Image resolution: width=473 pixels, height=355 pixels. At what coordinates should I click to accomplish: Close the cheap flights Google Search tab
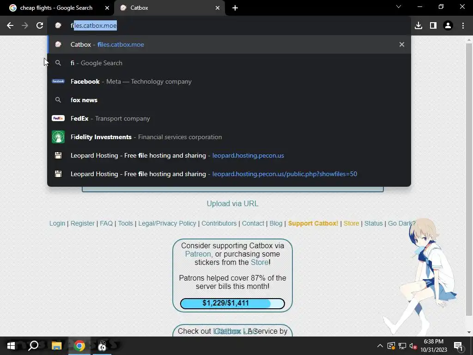click(x=107, y=8)
